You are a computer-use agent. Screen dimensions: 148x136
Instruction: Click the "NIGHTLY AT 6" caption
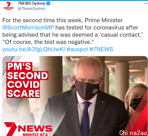[35, 134]
